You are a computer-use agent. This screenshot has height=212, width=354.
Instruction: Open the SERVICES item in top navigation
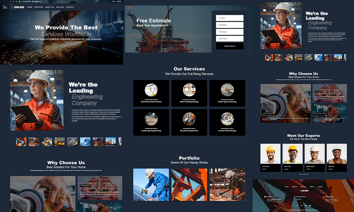click(x=39, y=7)
